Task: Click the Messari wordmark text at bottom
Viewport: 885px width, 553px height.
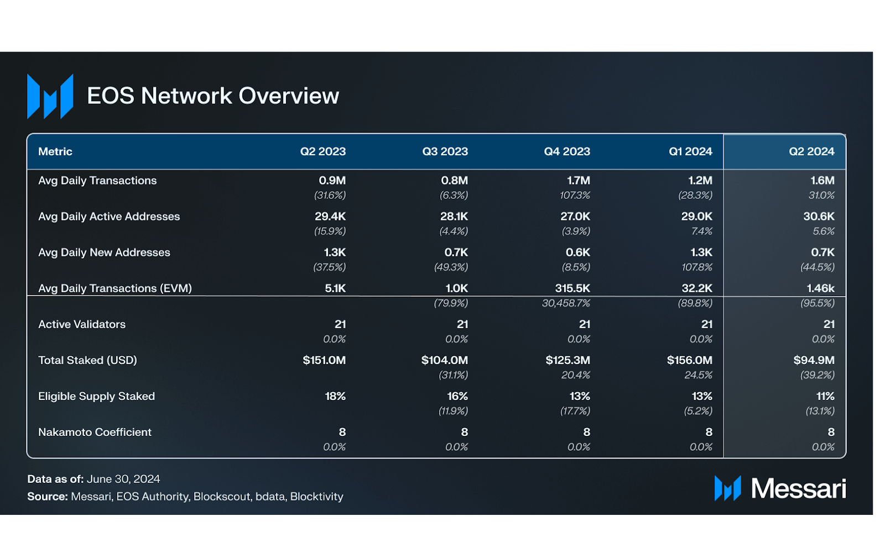Action: click(x=798, y=489)
